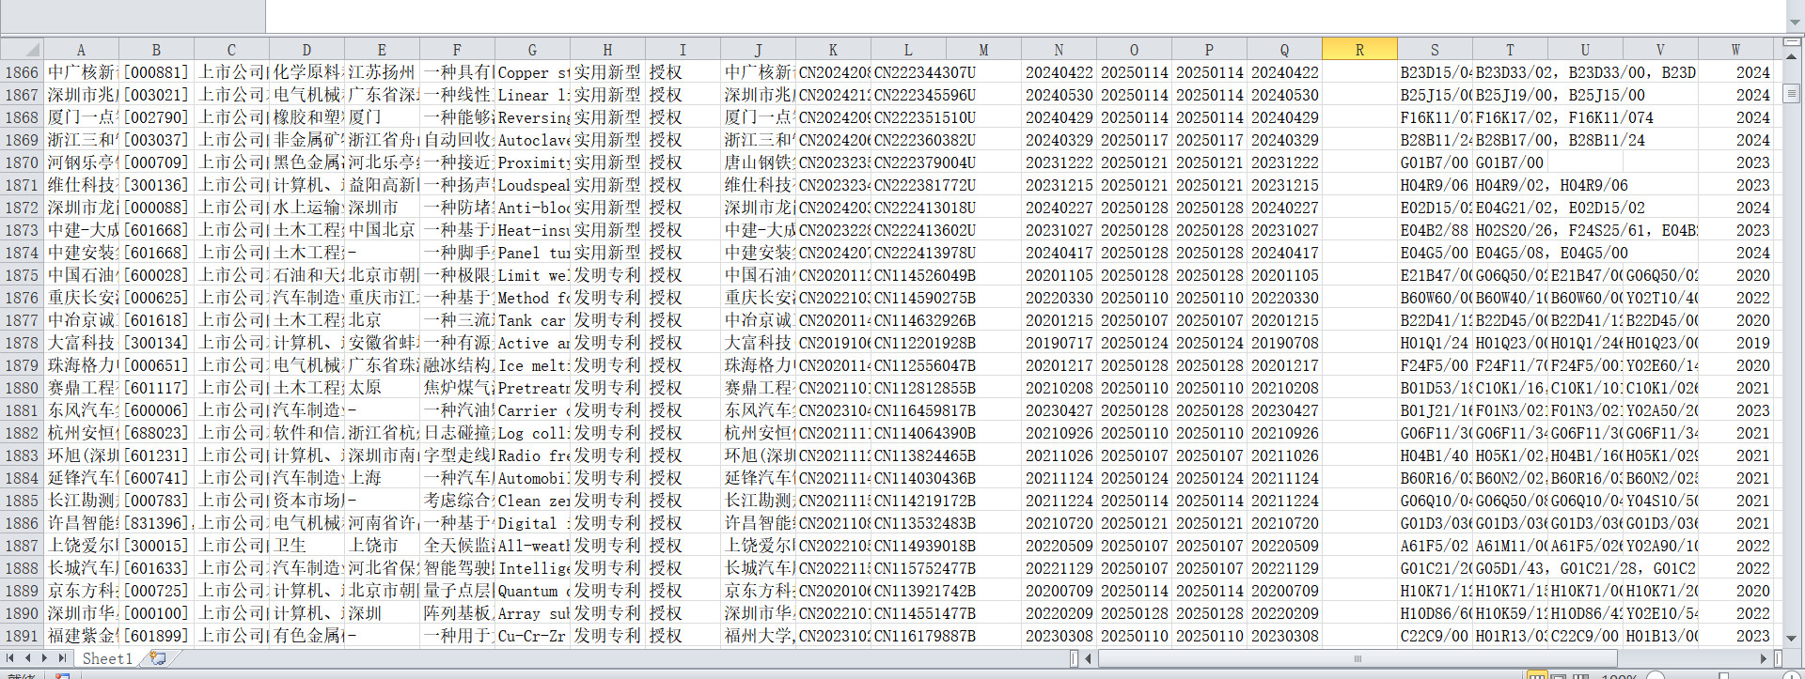
Task: Select row 1891 header
Action: tap(22, 636)
